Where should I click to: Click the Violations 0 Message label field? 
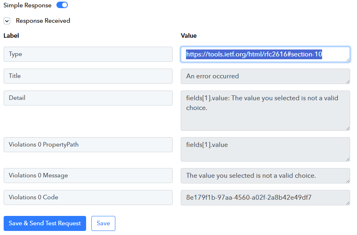pos(88,176)
